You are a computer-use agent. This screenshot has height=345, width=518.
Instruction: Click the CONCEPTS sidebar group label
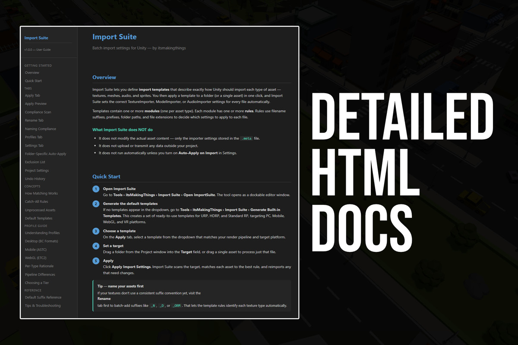[x=32, y=186]
